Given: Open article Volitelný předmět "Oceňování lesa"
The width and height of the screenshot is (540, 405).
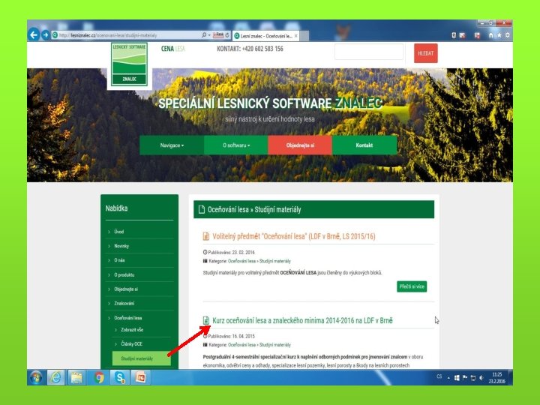Looking at the screenshot, I should (294, 236).
